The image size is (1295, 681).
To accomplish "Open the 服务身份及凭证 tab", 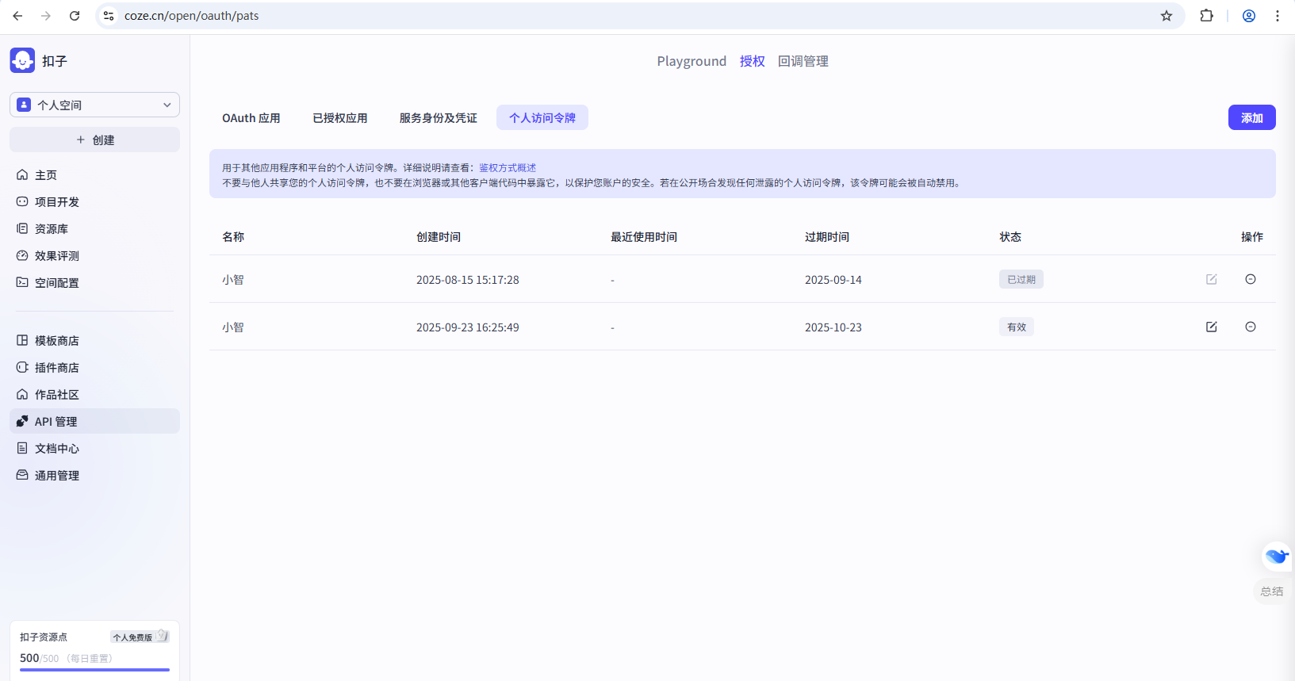I will tap(439, 117).
